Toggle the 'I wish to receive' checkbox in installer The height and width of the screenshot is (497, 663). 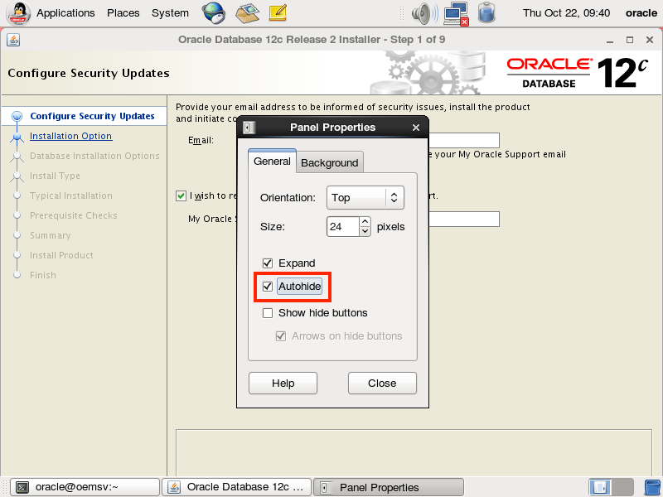[x=181, y=195]
